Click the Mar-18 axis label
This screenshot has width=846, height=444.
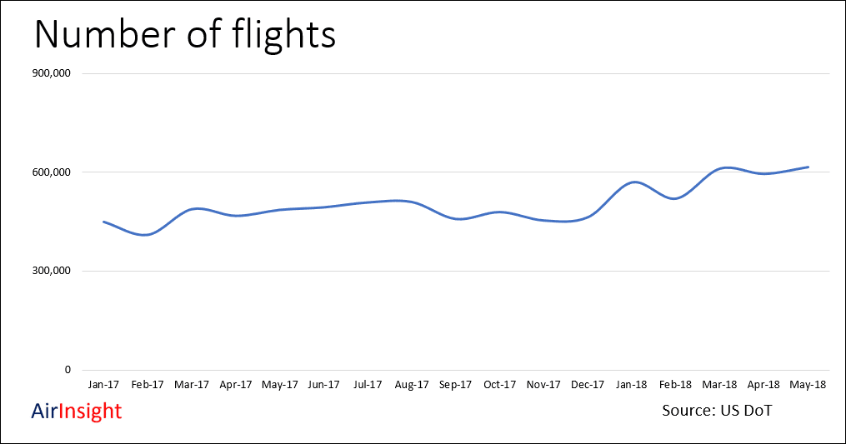pos(719,385)
